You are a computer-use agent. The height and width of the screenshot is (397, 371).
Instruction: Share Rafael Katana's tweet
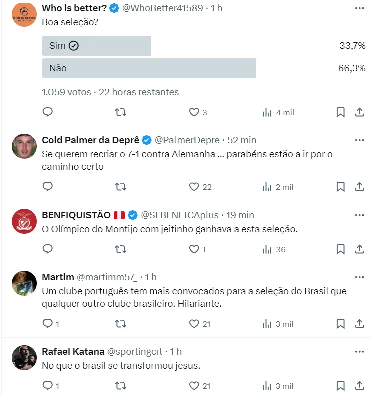(x=359, y=386)
